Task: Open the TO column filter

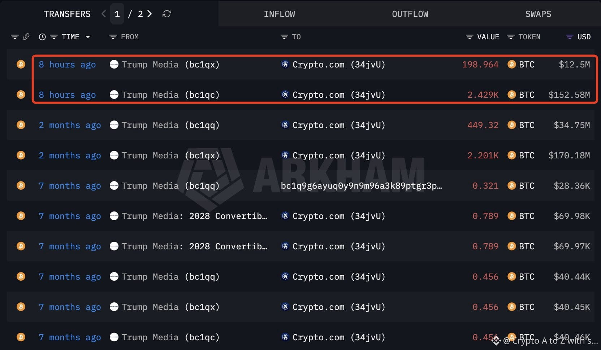Action: point(284,37)
